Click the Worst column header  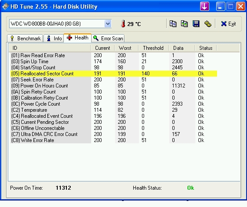[x=126, y=48]
